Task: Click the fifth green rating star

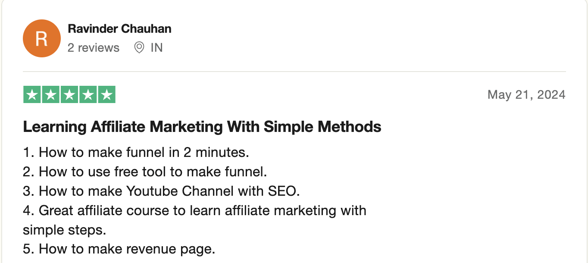Action: click(x=106, y=95)
